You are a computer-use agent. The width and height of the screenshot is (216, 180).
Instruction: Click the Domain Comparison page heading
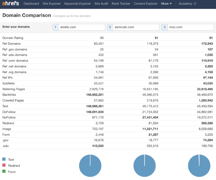[27, 15]
